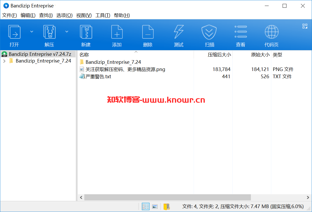Open the 帮助(H) menu
Screen dimensions: 312x212
[x=122, y=15]
